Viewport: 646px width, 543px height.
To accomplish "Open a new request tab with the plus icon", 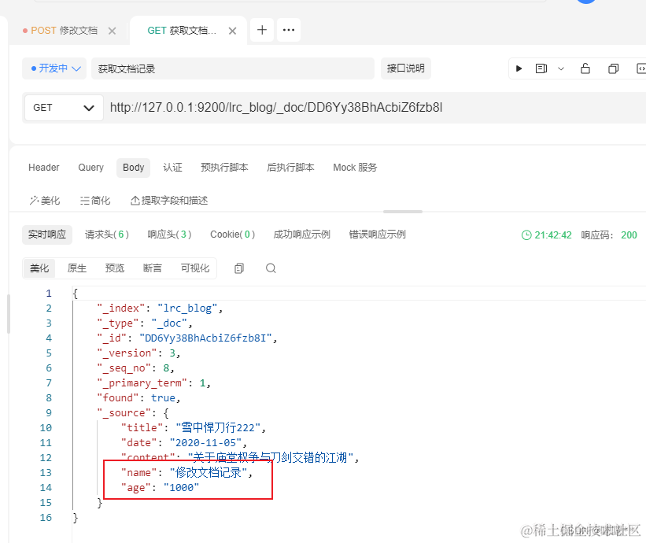I will [x=261, y=29].
